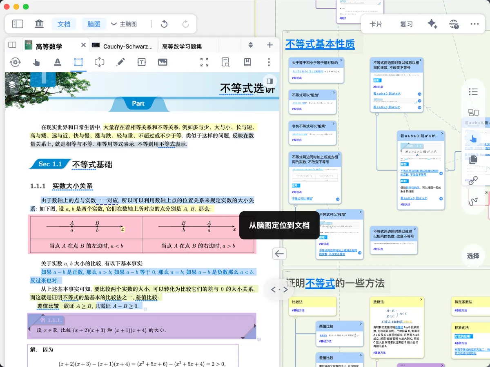Screen dimensions: 490x367
Task: Click #知识点 tag in 不等式可以"相加" card
Action: [x=297, y=109]
